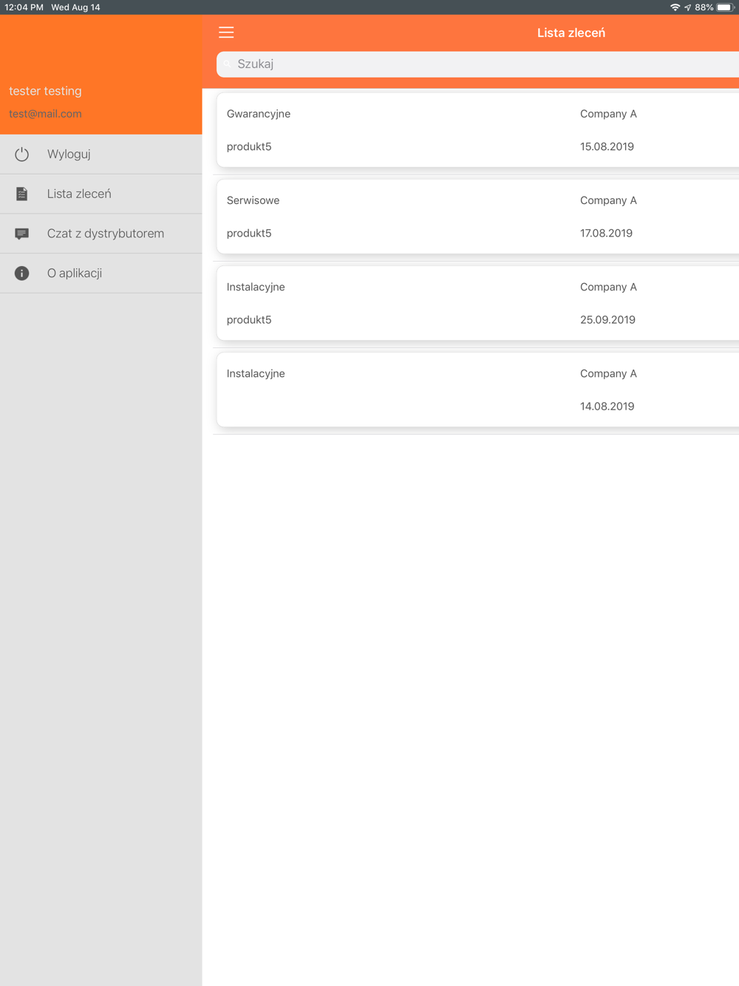Tap the location arrow icon in status bar
Viewport: 739px width, 986px height.
click(688, 7)
